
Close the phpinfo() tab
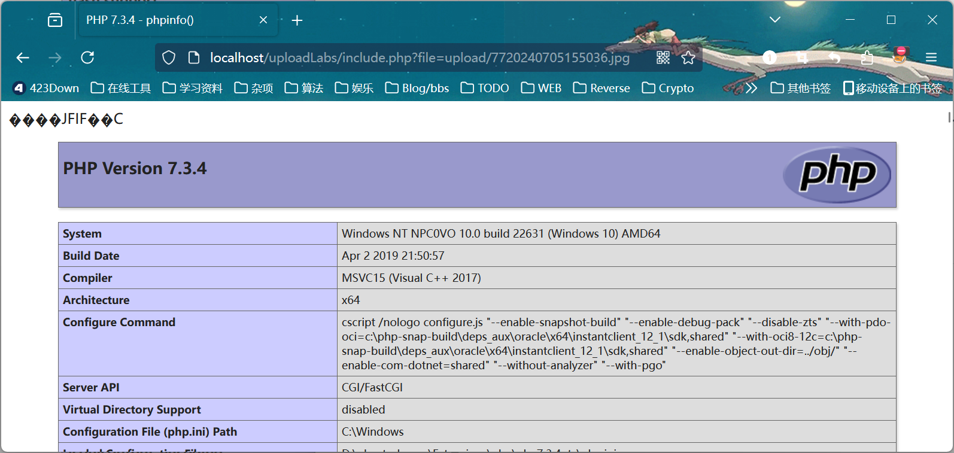click(263, 20)
